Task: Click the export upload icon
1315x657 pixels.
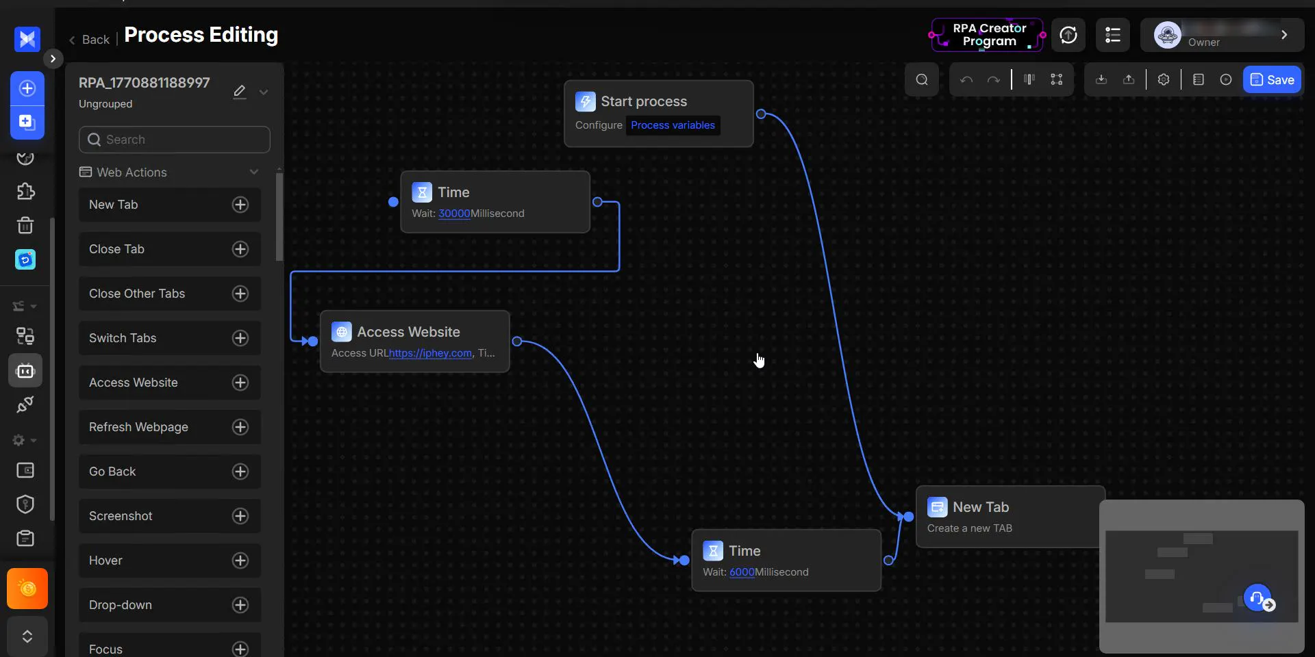Action: click(x=1129, y=80)
